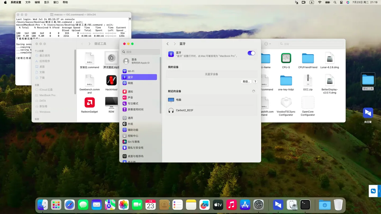Open the 帮助 menu in the menu bar
Image resolution: width=381 pixels, height=214 pixels.
65,2
